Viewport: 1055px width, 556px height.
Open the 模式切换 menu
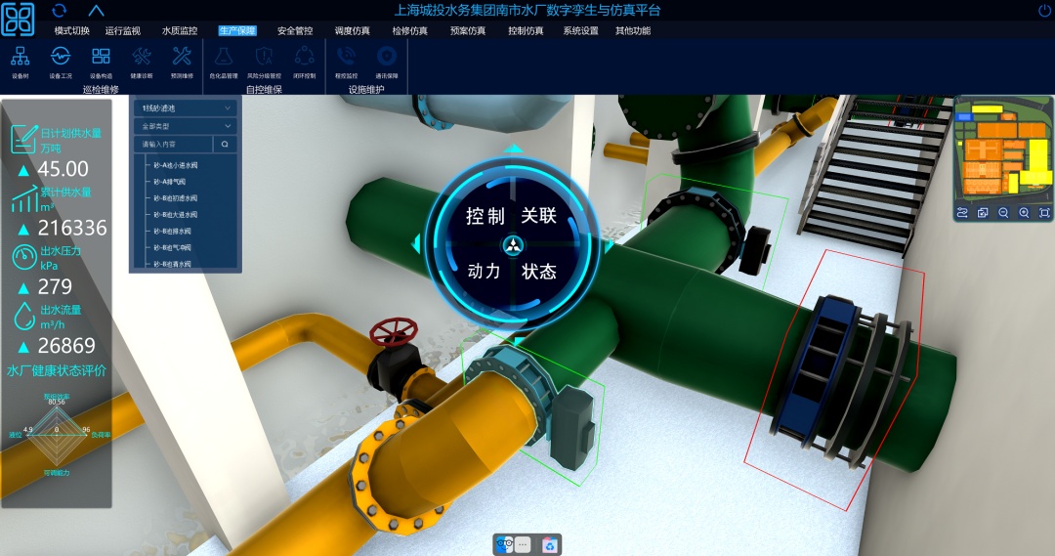(x=71, y=30)
